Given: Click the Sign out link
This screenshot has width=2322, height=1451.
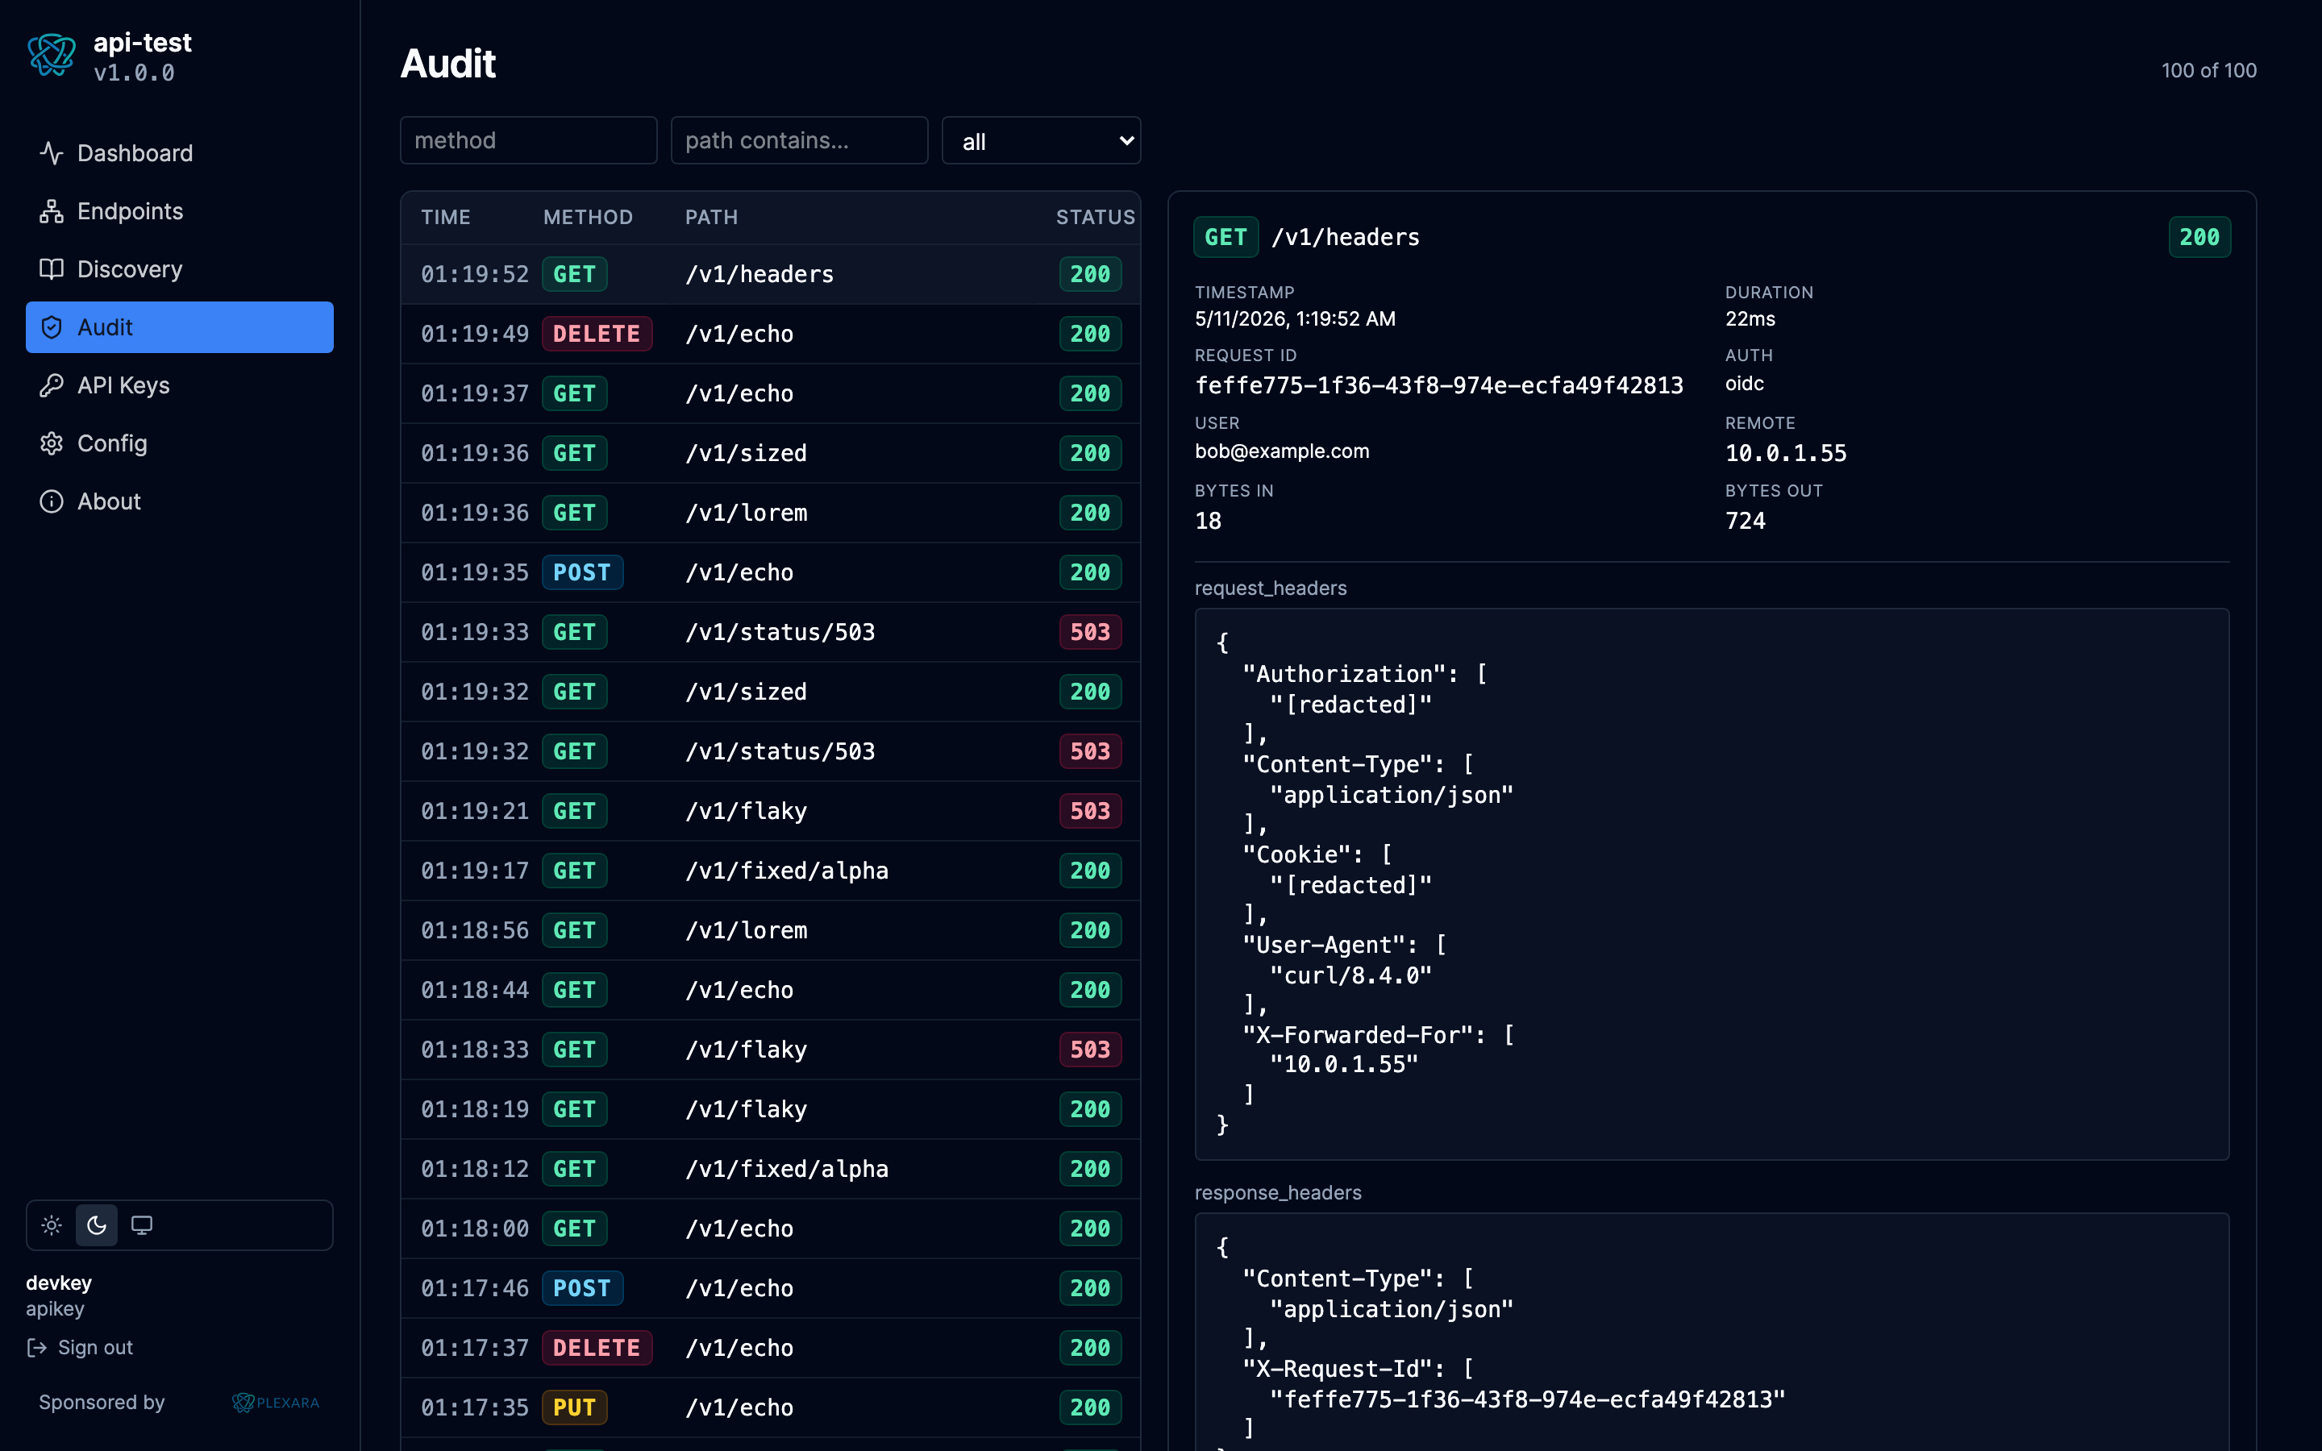Looking at the screenshot, I should [80, 1347].
